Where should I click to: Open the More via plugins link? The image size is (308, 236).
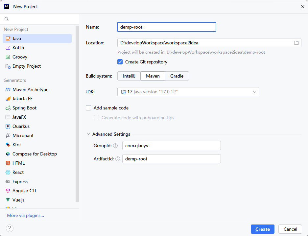click(25, 215)
